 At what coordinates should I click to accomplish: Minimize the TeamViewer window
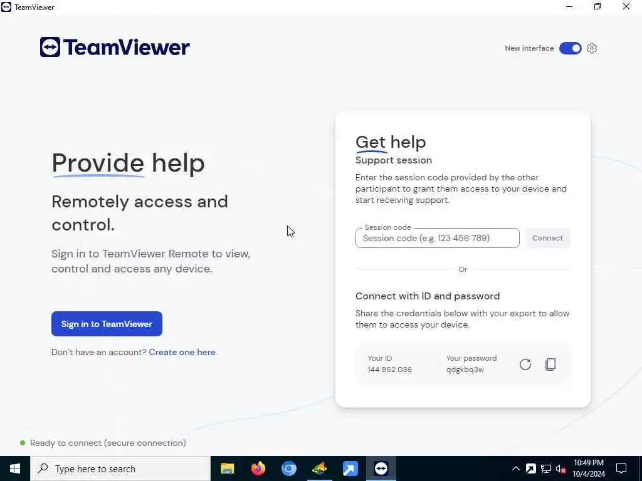569,7
